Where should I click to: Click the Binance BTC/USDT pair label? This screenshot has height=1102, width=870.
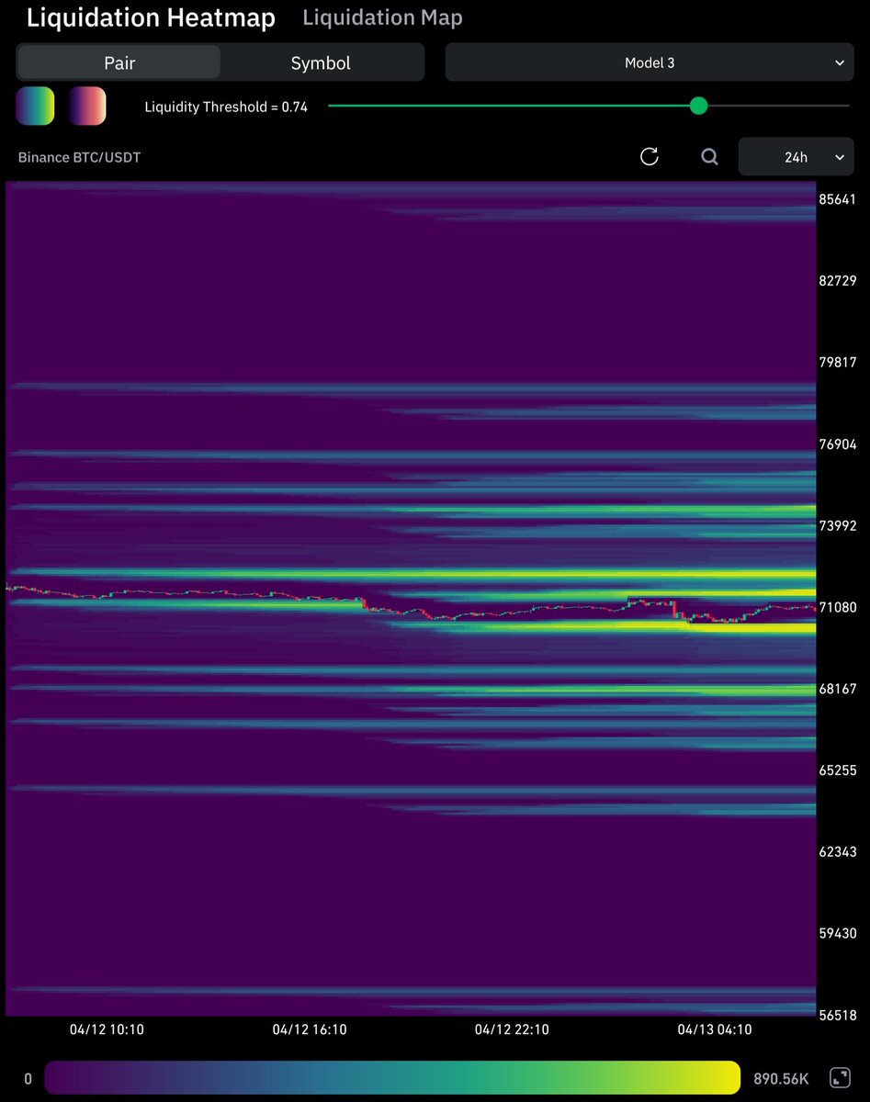coord(79,158)
